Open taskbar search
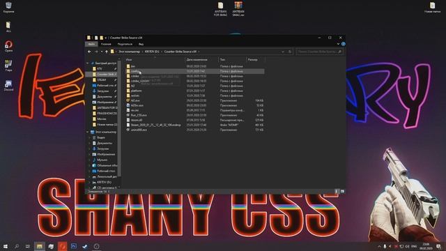Screen dimensions: 446x251 pos(17,246)
